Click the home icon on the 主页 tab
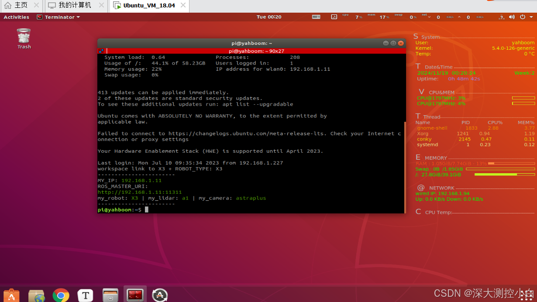The height and width of the screenshot is (302, 537). [x=8, y=6]
